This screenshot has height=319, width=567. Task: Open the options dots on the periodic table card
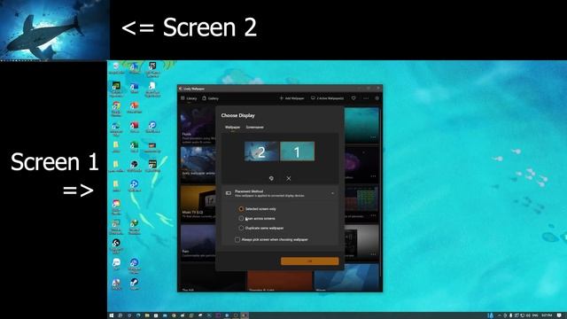click(373, 215)
